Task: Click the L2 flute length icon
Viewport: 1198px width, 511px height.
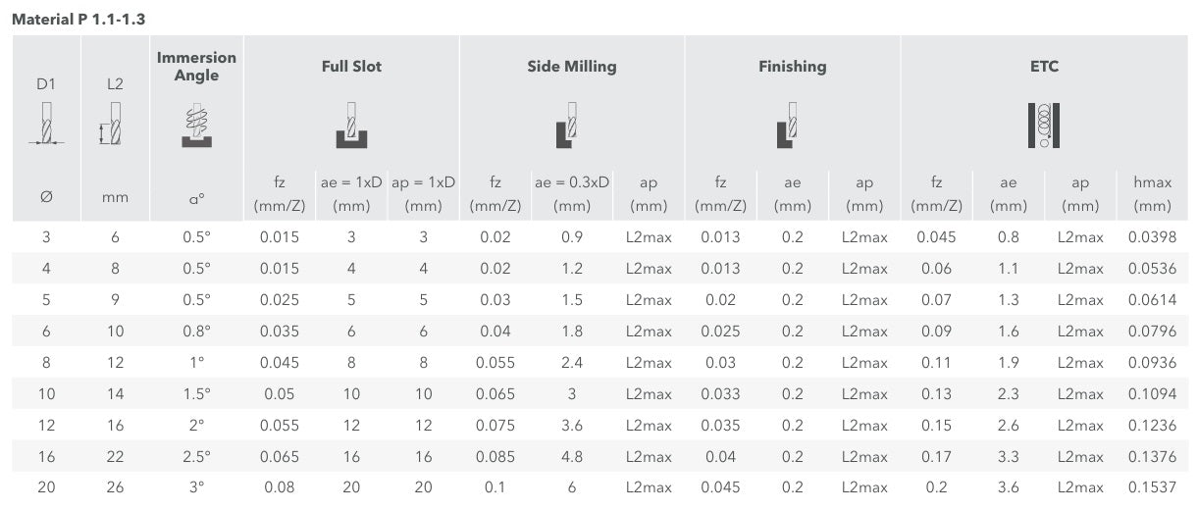Action: (112, 125)
